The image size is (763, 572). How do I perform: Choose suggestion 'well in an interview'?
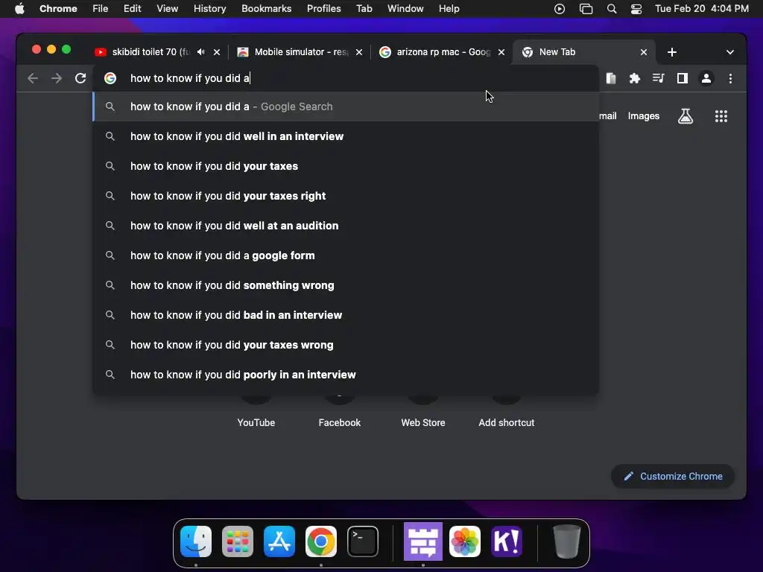[346, 136]
